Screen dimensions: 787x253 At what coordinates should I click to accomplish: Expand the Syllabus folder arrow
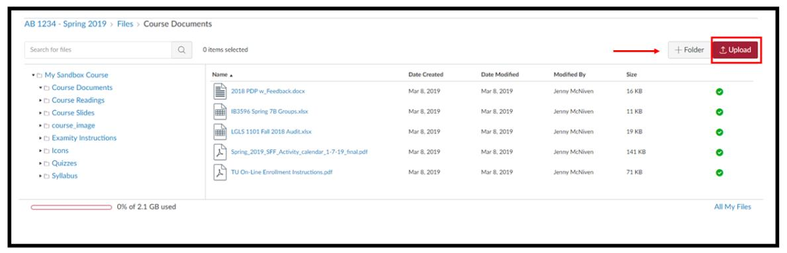tap(40, 176)
